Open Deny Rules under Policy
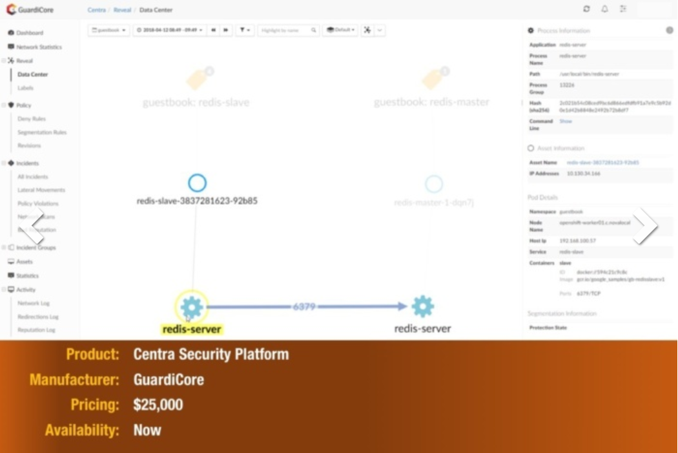This screenshot has width=678, height=453. point(31,118)
